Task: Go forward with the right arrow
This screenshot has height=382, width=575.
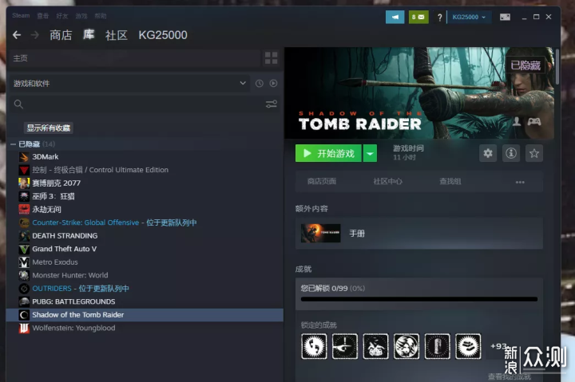Action: point(35,35)
